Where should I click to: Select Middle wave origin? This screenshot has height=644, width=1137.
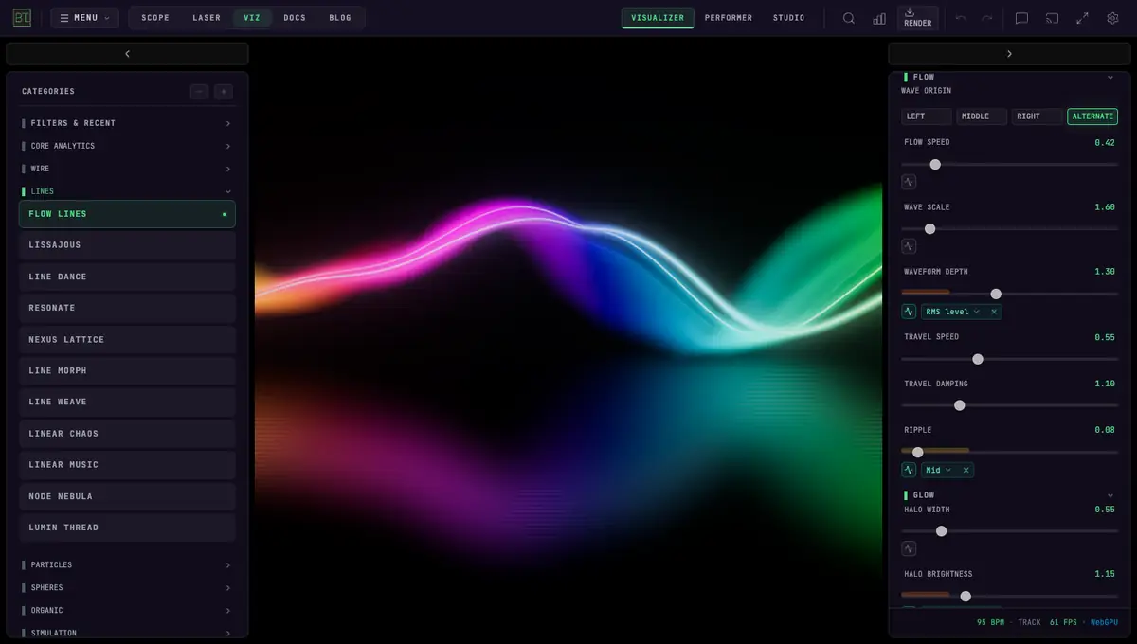[x=982, y=116]
